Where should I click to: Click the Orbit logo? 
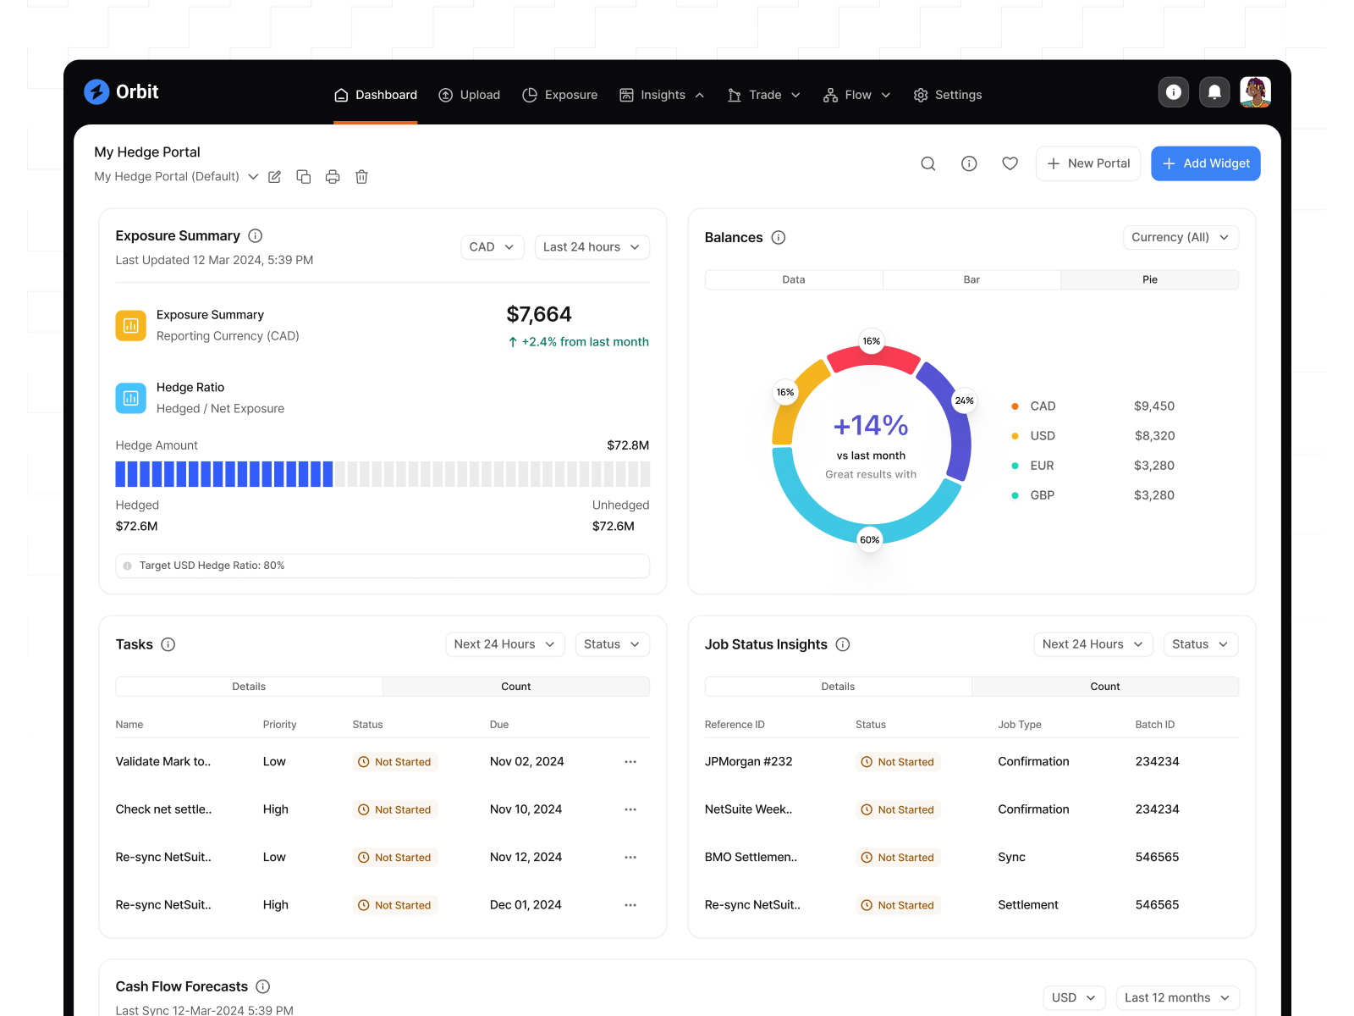(x=119, y=91)
